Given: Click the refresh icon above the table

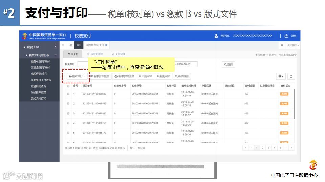Looking at the screenshot, I should [x=291, y=77].
